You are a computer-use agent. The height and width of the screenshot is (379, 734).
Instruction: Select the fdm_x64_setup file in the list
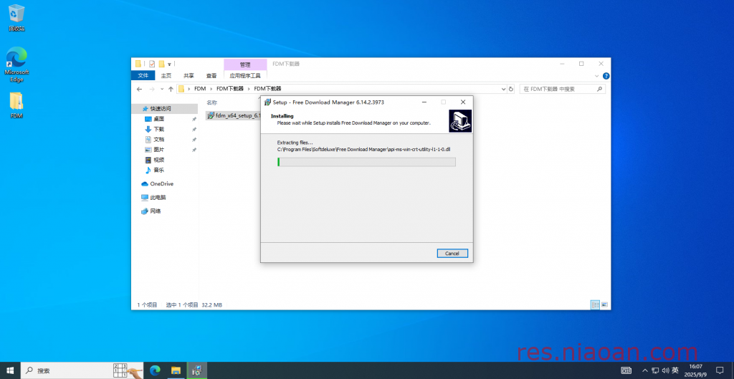click(234, 115)
